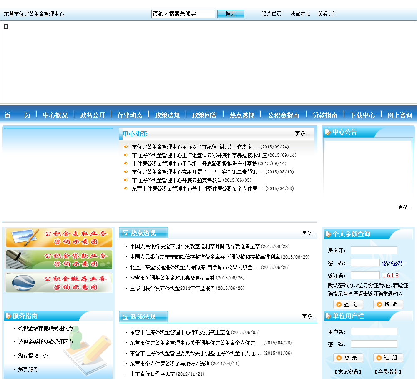This screenshot has width=417, height=379.
Task: Click the 服务指南 header icon
Action: pyautogui.click(x=8, y=316)
